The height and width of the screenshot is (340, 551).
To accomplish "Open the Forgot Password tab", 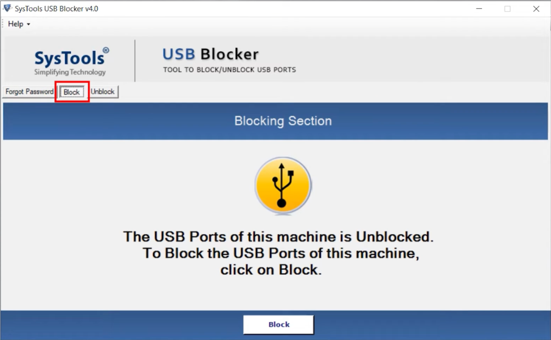I will pyautogui.click(x=29, y=91).
